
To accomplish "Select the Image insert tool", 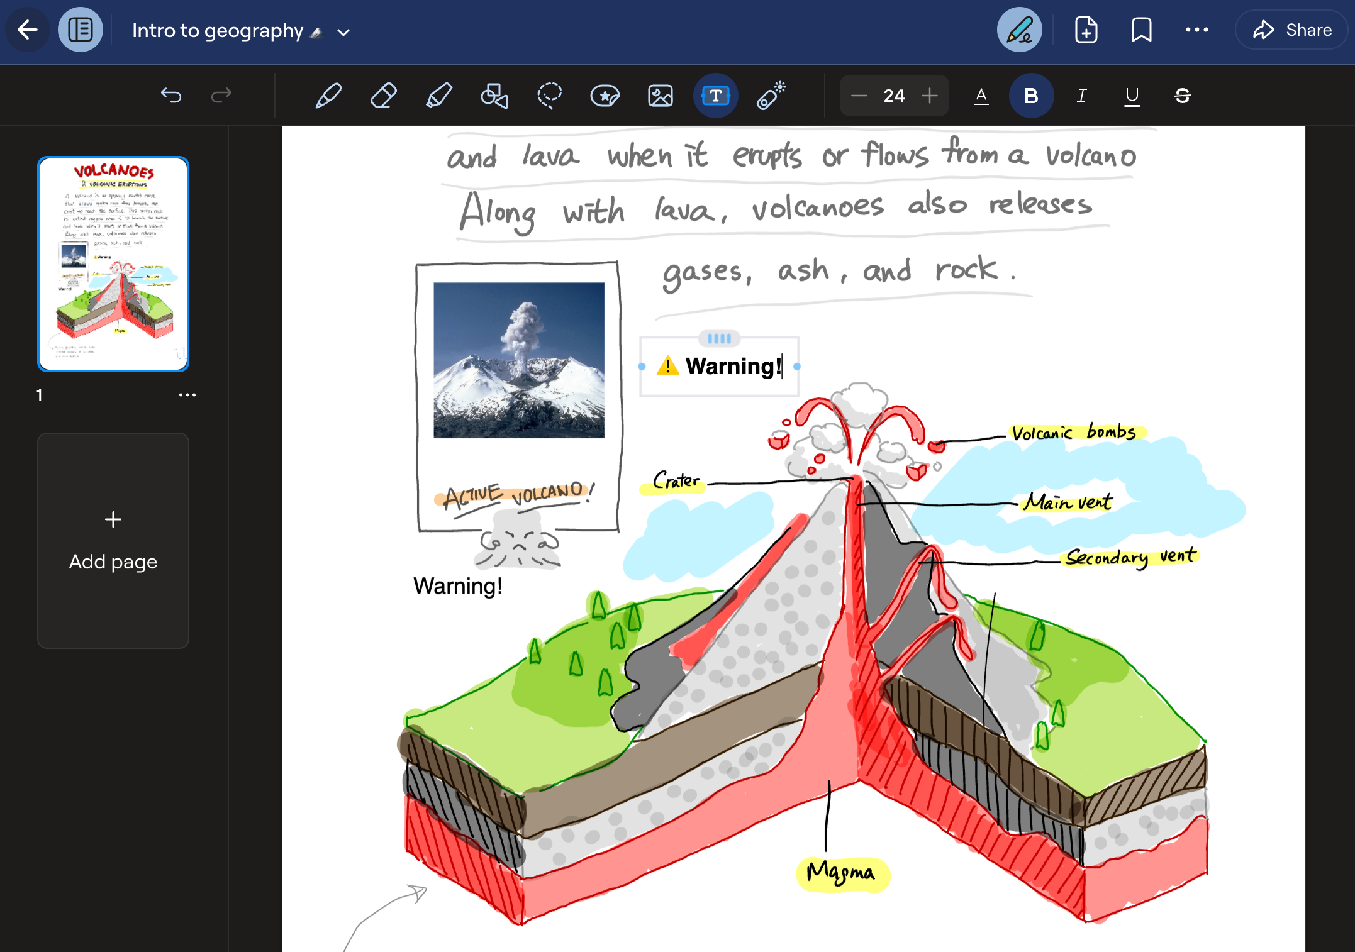I will point(661,96).
